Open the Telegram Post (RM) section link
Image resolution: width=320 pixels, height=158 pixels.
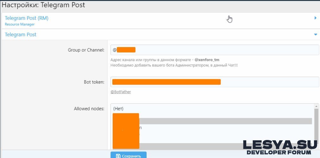tap(27, 18)
